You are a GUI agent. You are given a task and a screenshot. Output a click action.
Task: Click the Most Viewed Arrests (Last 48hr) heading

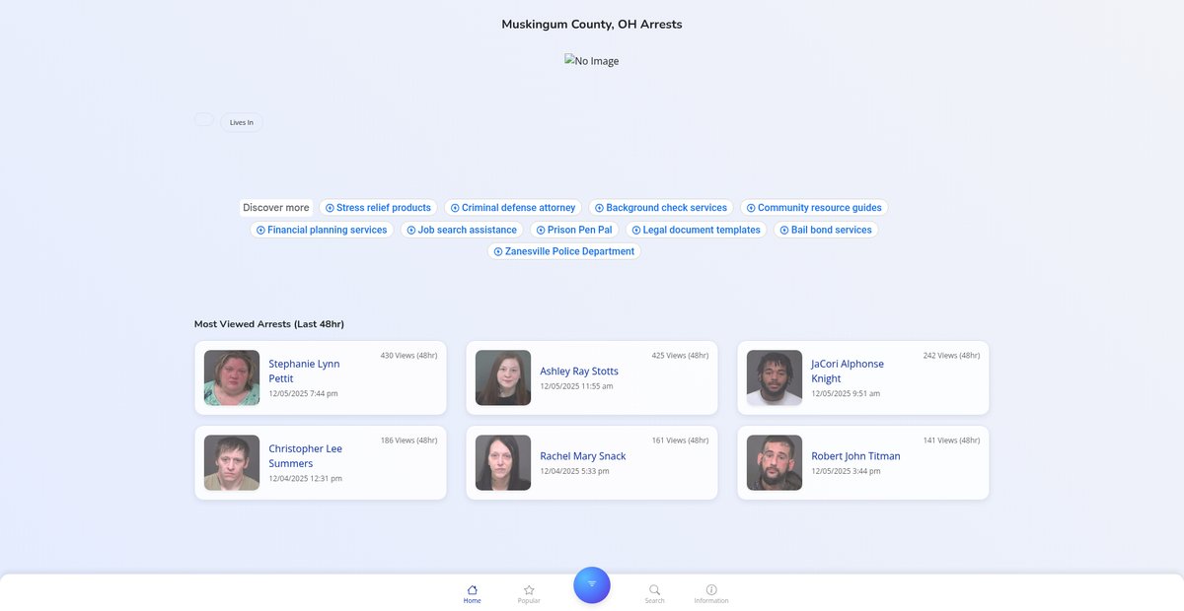[269, 324]
